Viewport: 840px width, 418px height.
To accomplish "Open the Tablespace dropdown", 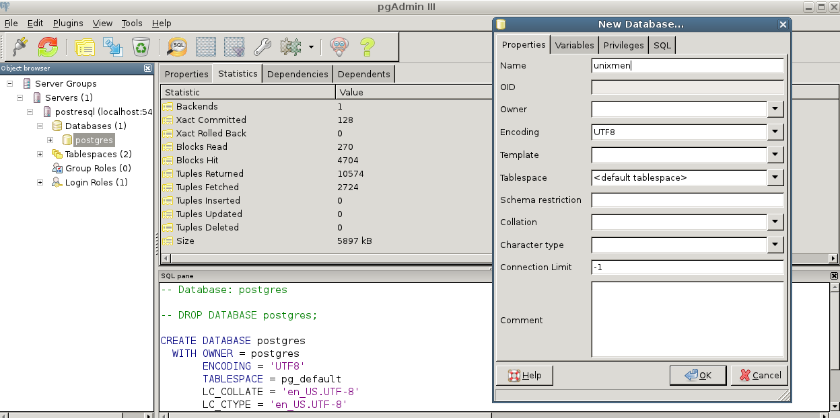I will pyautogui.click(x=775, y=178).
